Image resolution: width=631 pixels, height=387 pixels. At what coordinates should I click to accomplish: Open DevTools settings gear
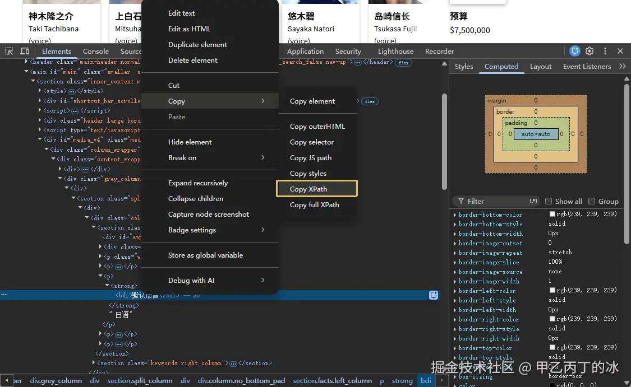click(589, 51)
